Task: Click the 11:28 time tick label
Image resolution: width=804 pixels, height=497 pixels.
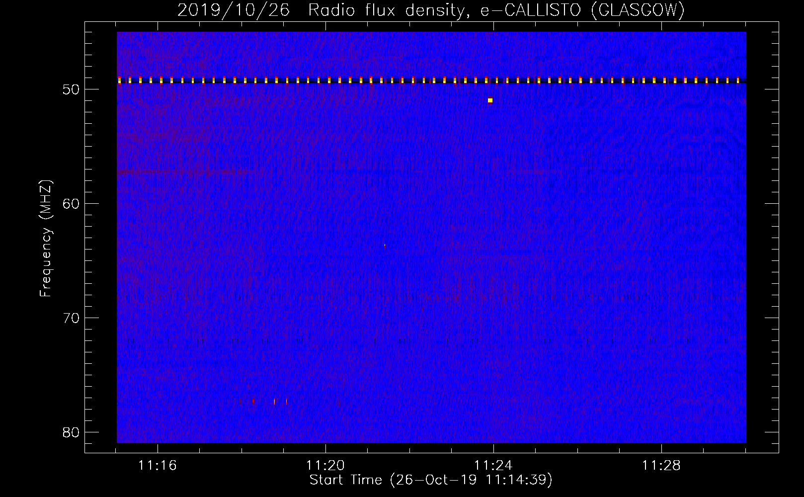Action: (x=661, y=466)
